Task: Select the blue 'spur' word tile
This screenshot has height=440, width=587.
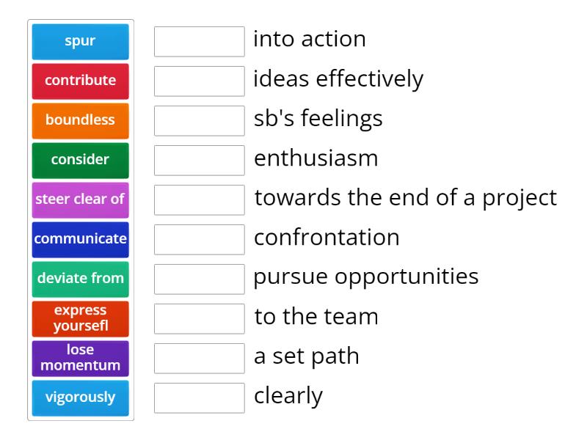Action: point(80,42)
